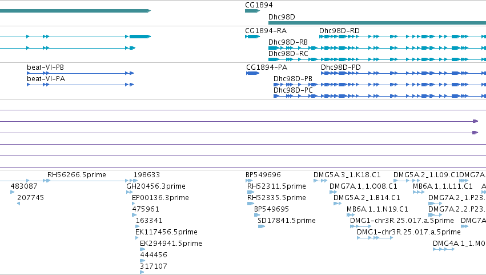Screen dimensions: 486x275
Task: Click the MB6A.1_1.N19.C1 feature label
Action: 377,209
